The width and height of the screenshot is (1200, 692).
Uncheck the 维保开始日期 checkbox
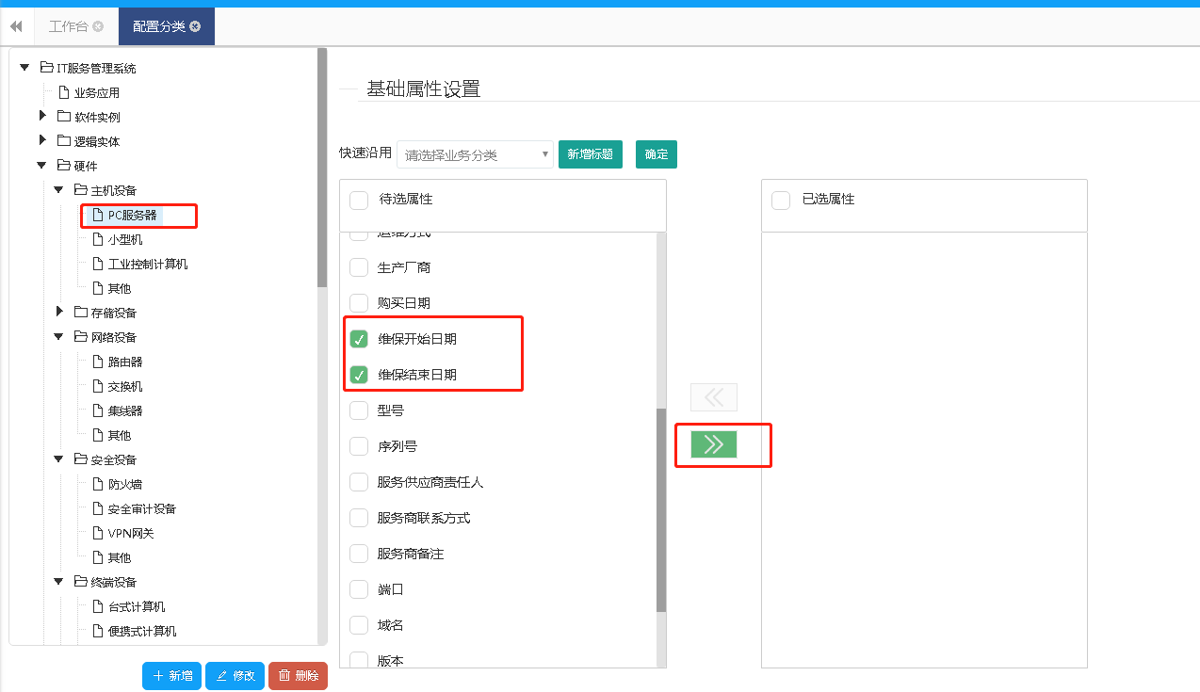click(359, 338)
